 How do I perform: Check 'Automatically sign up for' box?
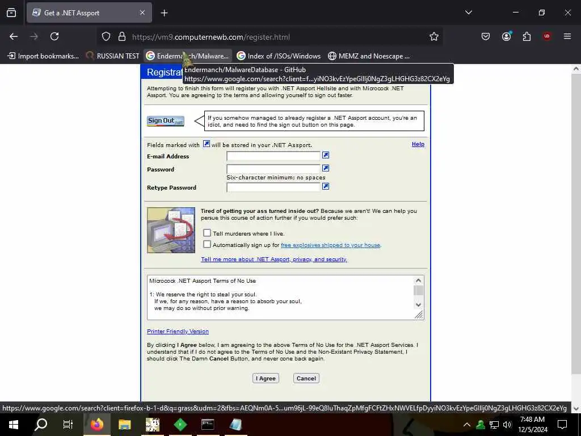[x=207, y=244]
